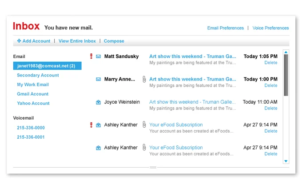Open Your eFood Subscription email from 9:14 PM
This screenshot has width=302, height=181.
pyautogui.click(x=176, y=125)
